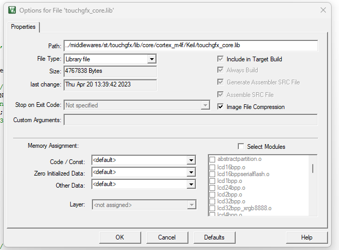Check the lcd16bpp.o module
Screen dimensions: 339x250
click(213, 167)
